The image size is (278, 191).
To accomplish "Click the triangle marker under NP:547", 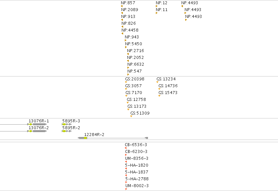I will (x=128, y=75).
